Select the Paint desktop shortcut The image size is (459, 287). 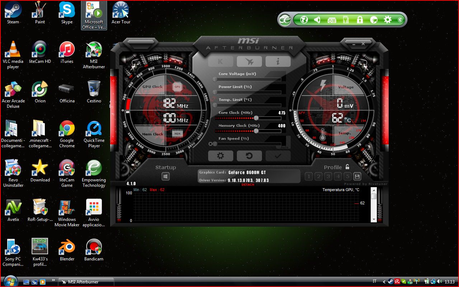(x=40, y=13)
